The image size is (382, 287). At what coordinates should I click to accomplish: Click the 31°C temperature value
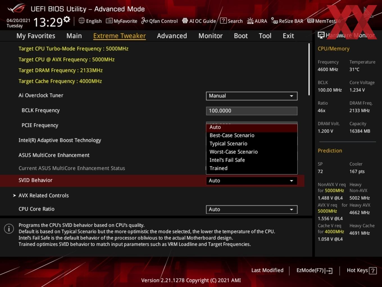click(354, 69)
